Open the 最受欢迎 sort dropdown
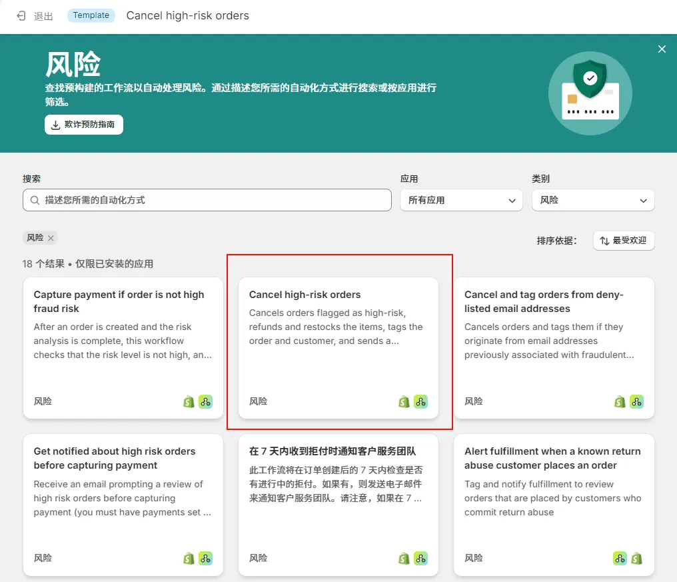Image resolution: width=677 pixels, height=582 pixels. click(624, 241)
